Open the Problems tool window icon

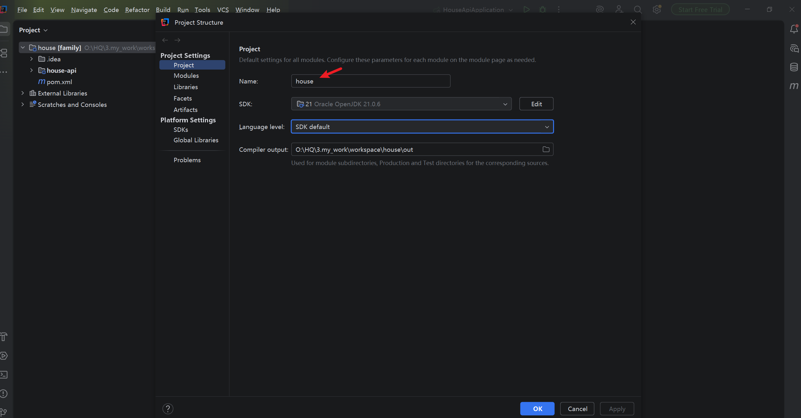click(4, 394)
